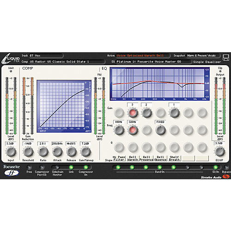This screenshot has height=231, width=231.
Task: Click the Input 3.3dB value field
Action: pos(10,144)
